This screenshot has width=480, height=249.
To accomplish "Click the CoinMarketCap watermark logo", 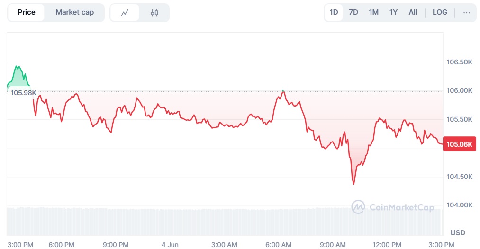I will point(393,207).
